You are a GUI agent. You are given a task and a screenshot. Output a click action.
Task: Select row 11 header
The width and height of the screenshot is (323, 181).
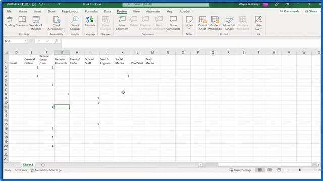click(6, 107)
